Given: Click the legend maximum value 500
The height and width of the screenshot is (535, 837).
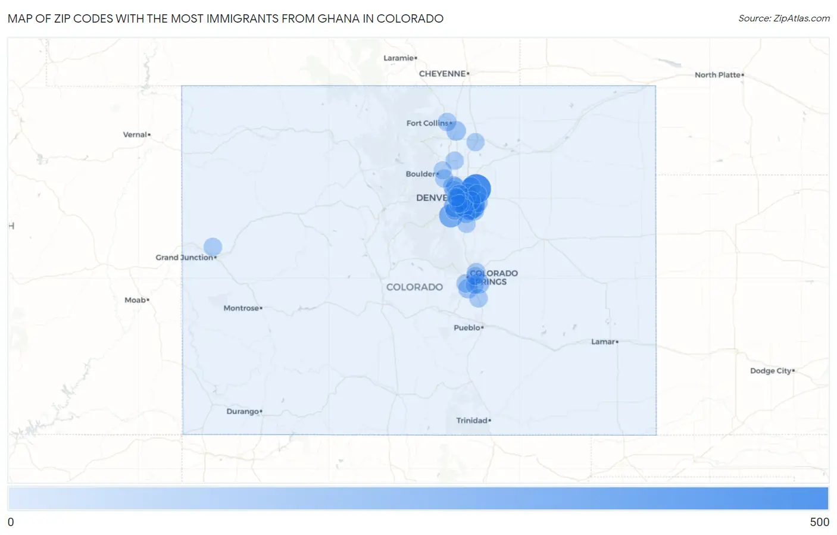Looking at the screenshot, I should pyautogui.click(x=819, y=522).
